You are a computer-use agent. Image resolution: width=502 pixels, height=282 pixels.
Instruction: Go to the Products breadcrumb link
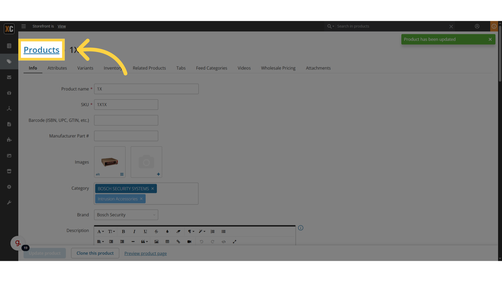pyautogui.click(x=42, y=50)
